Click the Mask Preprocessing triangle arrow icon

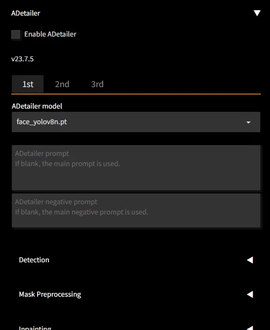coord(250,294)
